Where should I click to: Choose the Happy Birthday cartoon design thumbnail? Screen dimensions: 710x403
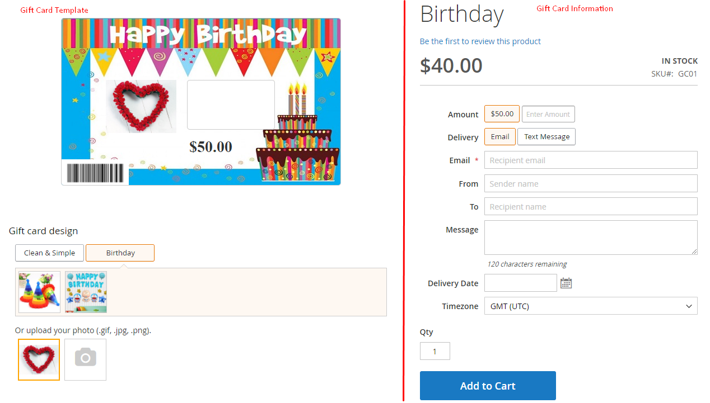86,292
